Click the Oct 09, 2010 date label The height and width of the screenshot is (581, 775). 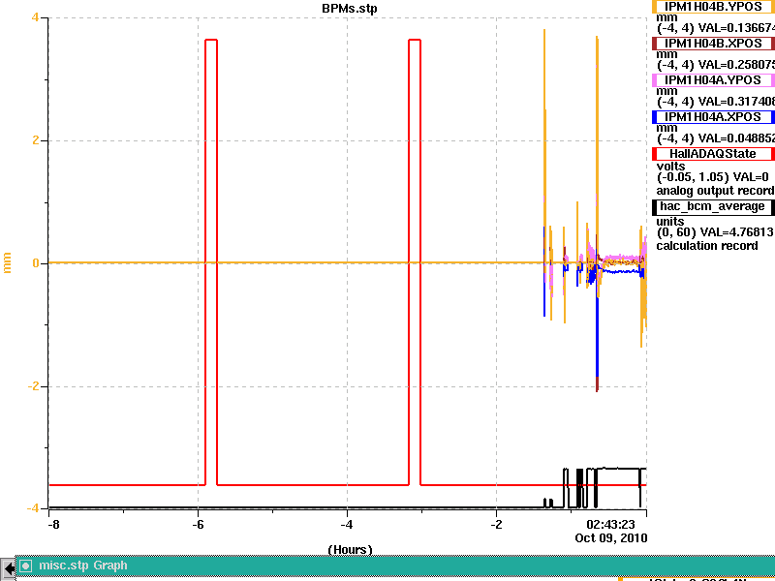[611, 537]
